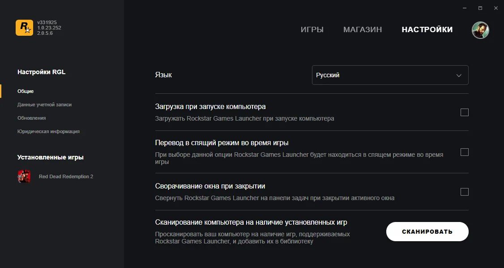Open the МАГАЗИН tab
This screenshot has height=268, width=504.
(x=363, y=30)
